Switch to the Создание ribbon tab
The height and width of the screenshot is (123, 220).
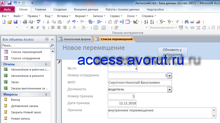point(60,9)
